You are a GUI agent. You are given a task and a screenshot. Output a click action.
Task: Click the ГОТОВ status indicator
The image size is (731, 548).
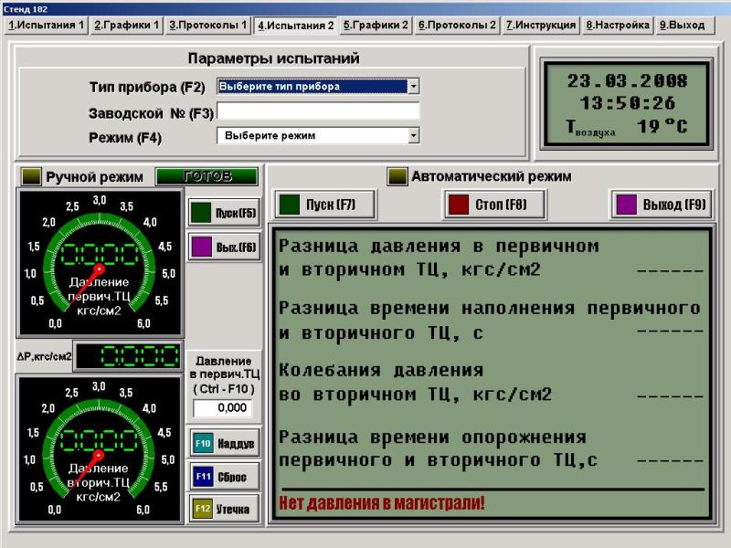[207, 176]
